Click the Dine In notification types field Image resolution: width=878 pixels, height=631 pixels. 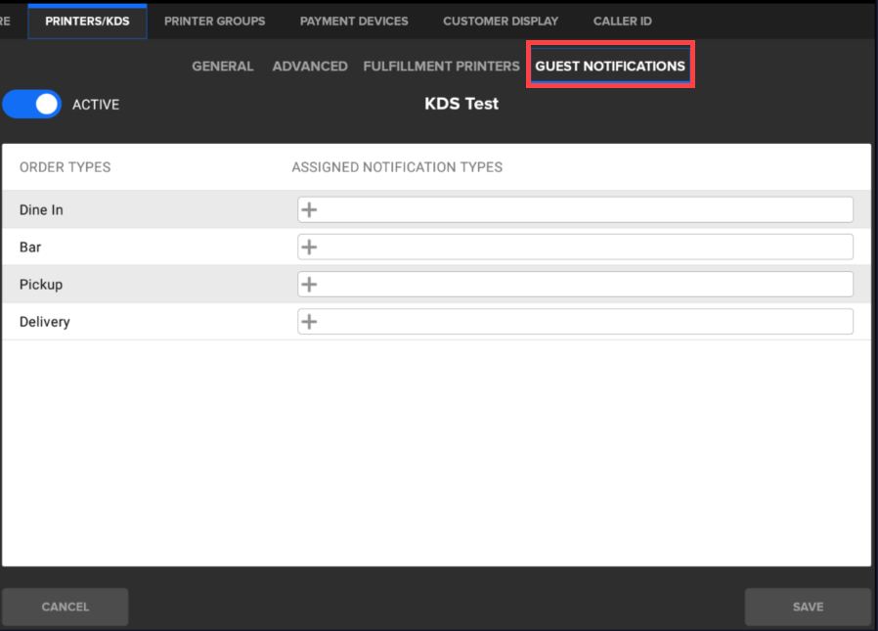click(x=587, y=209)
